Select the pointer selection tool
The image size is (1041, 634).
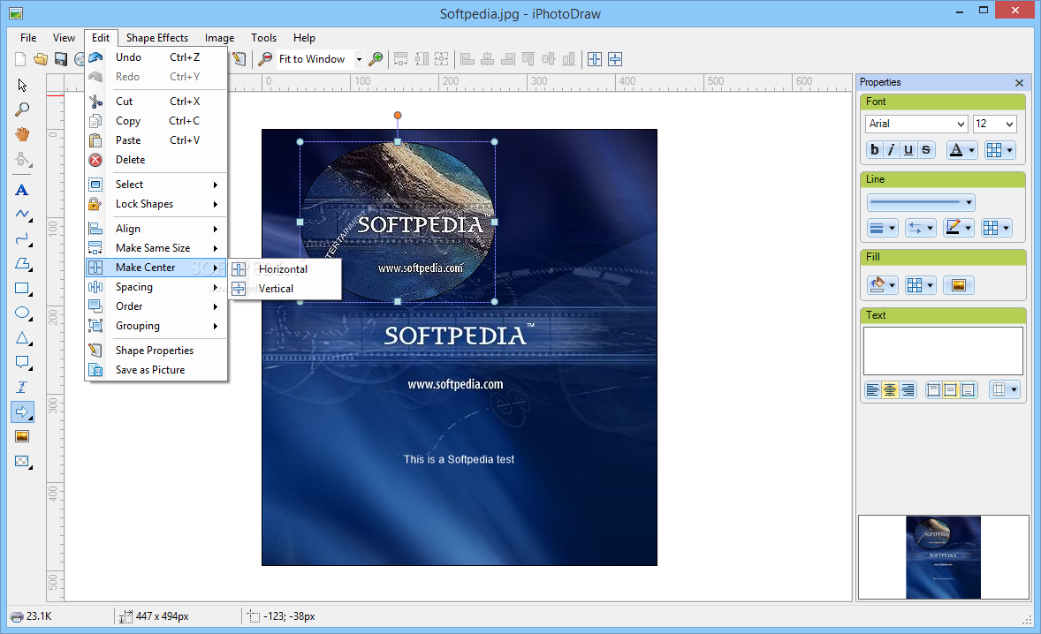[22, 85]
